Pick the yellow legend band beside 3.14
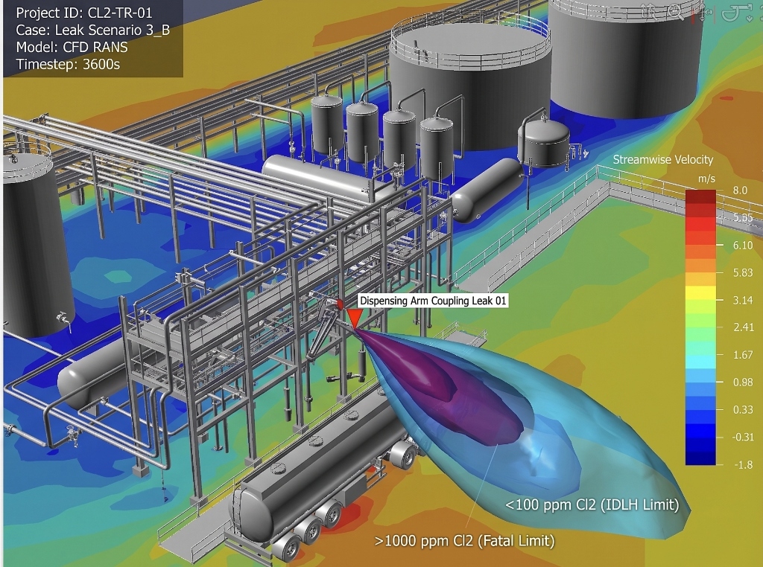The image size is (763, 567). tap(700, 292)
